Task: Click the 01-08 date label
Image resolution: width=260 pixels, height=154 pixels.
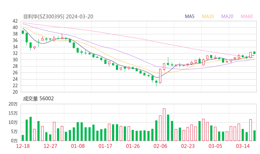Action: pyautogui.click(x=78, y=146)
